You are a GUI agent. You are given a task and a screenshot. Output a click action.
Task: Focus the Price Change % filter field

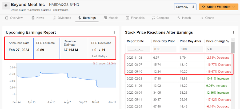[x=218, y=49]
